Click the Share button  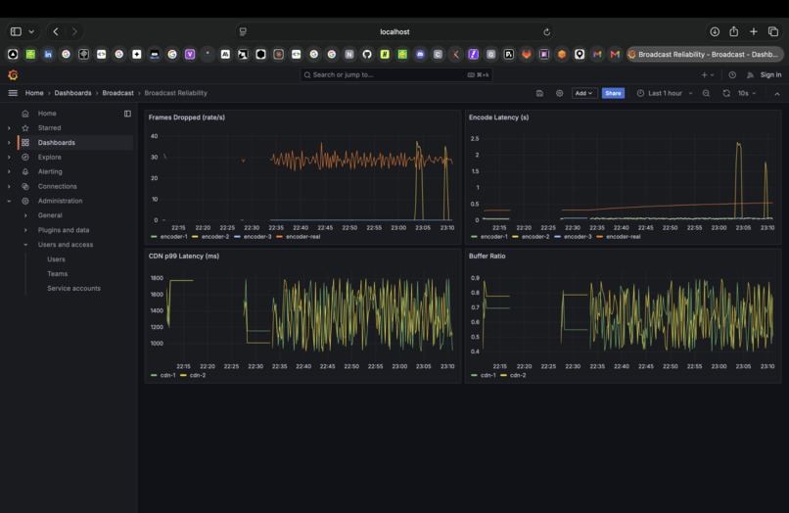pyautogui.click(x=613, y=93)
